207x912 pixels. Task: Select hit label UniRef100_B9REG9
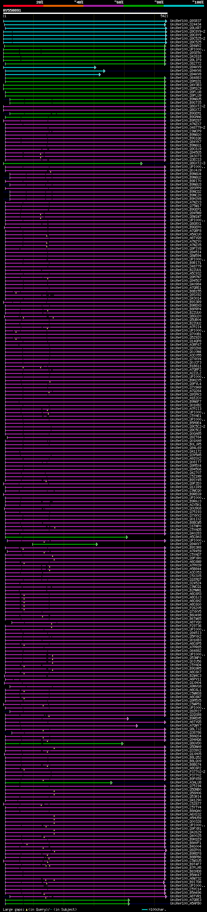[x=186, y=494]
